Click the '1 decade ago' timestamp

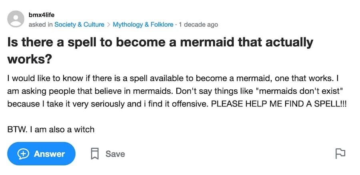[198, 24]
